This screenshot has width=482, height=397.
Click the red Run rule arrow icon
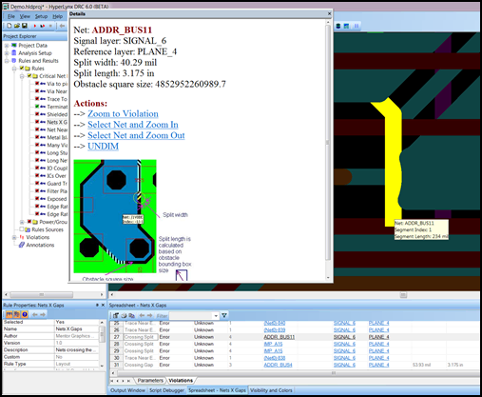click(x=35, y=26)
